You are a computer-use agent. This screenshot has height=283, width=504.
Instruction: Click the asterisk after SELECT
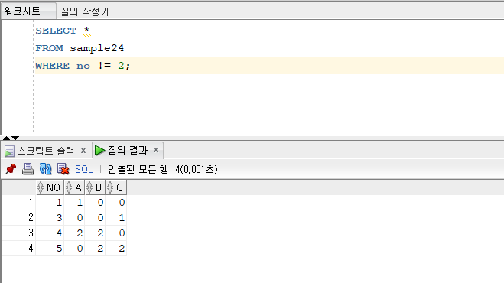(86, 31)
